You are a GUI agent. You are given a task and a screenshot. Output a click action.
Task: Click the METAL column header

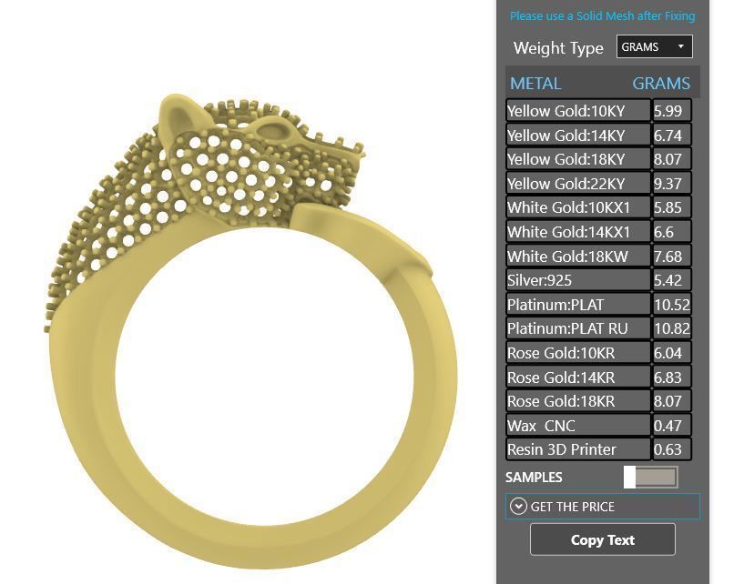click(535, 84)
